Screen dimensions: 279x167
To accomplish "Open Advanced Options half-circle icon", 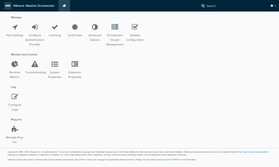I will tap(95, 27).
